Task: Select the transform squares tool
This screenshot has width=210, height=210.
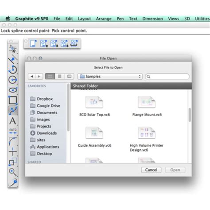Action: (x=13, y=162)
